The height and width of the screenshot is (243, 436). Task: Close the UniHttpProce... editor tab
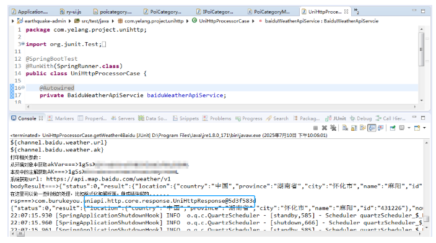[346, 11]
